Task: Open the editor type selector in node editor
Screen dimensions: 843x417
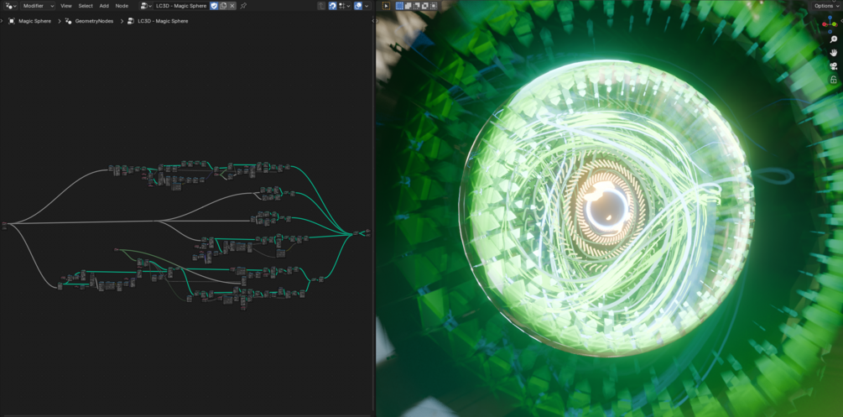Action: coord(10,5)
